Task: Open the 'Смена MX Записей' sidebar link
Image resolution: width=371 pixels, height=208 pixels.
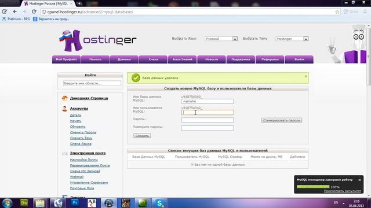Action: click(x=85, y=171)
